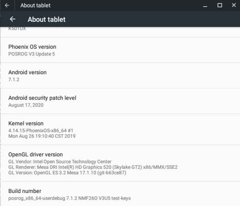Select the K501UX model entry
The width and height of the screenshot is (240, 206).
[x=17, y=30]
